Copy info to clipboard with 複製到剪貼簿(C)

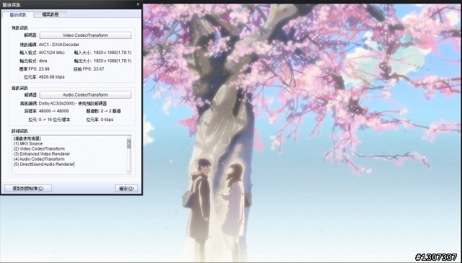coord(28,188)
